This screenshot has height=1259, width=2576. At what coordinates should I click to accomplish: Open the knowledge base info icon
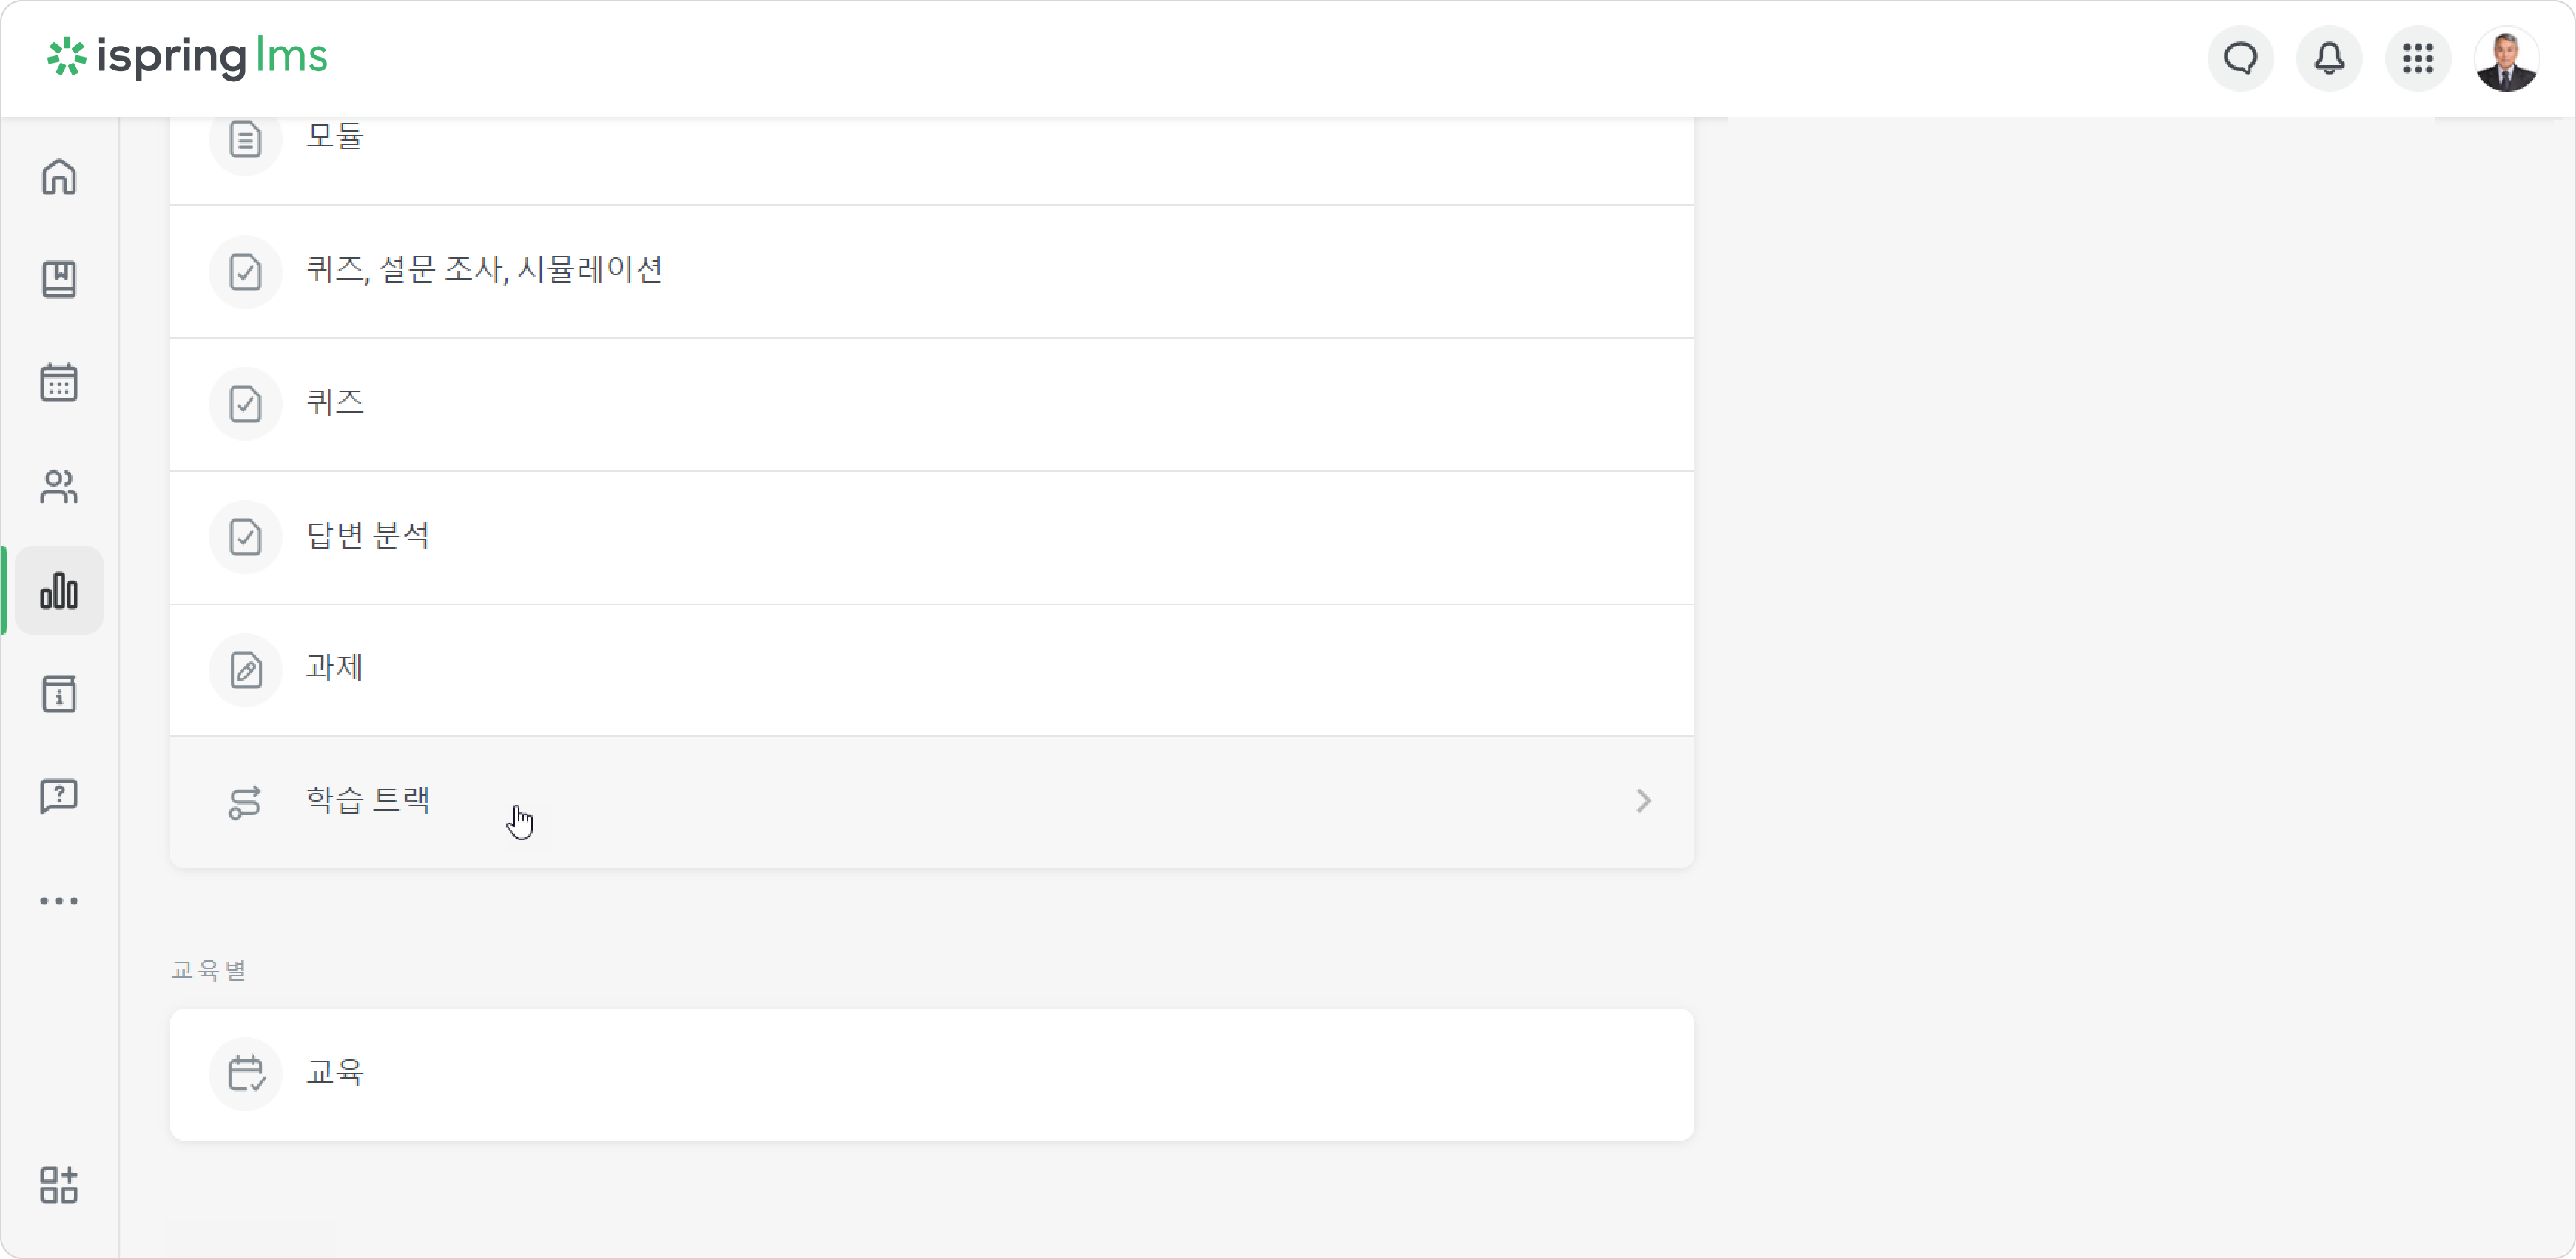[59, 693]
